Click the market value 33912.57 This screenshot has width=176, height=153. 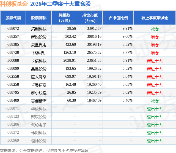tap(94, 29)
